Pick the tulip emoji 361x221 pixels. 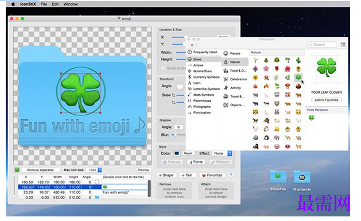(255, 69)
